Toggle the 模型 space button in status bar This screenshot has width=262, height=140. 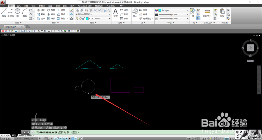coord(189,139)
